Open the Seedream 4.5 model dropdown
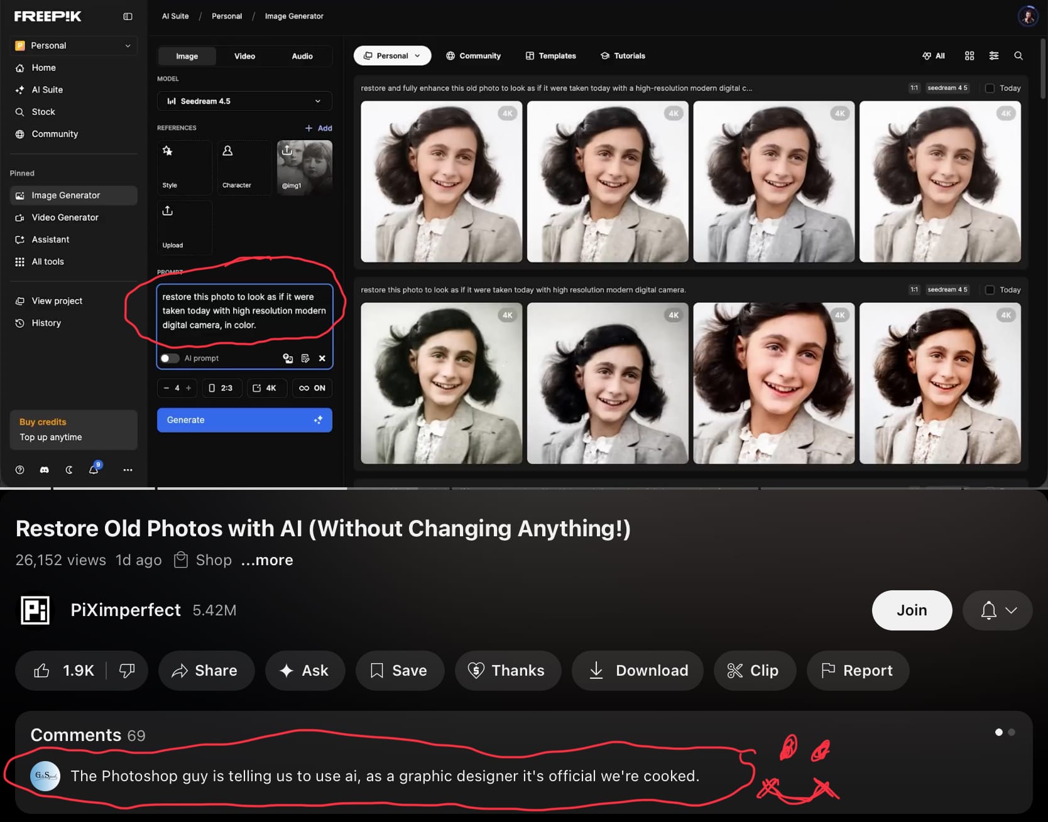Viewport: 1048px width, 822px height. pyautogui.click(x=244, y=101)
